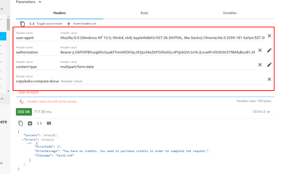Image resolution: width=287 pixels, height=174 pixels.
Task: Edit the multipart/form-data header value
Action: (x=157, y=67)
